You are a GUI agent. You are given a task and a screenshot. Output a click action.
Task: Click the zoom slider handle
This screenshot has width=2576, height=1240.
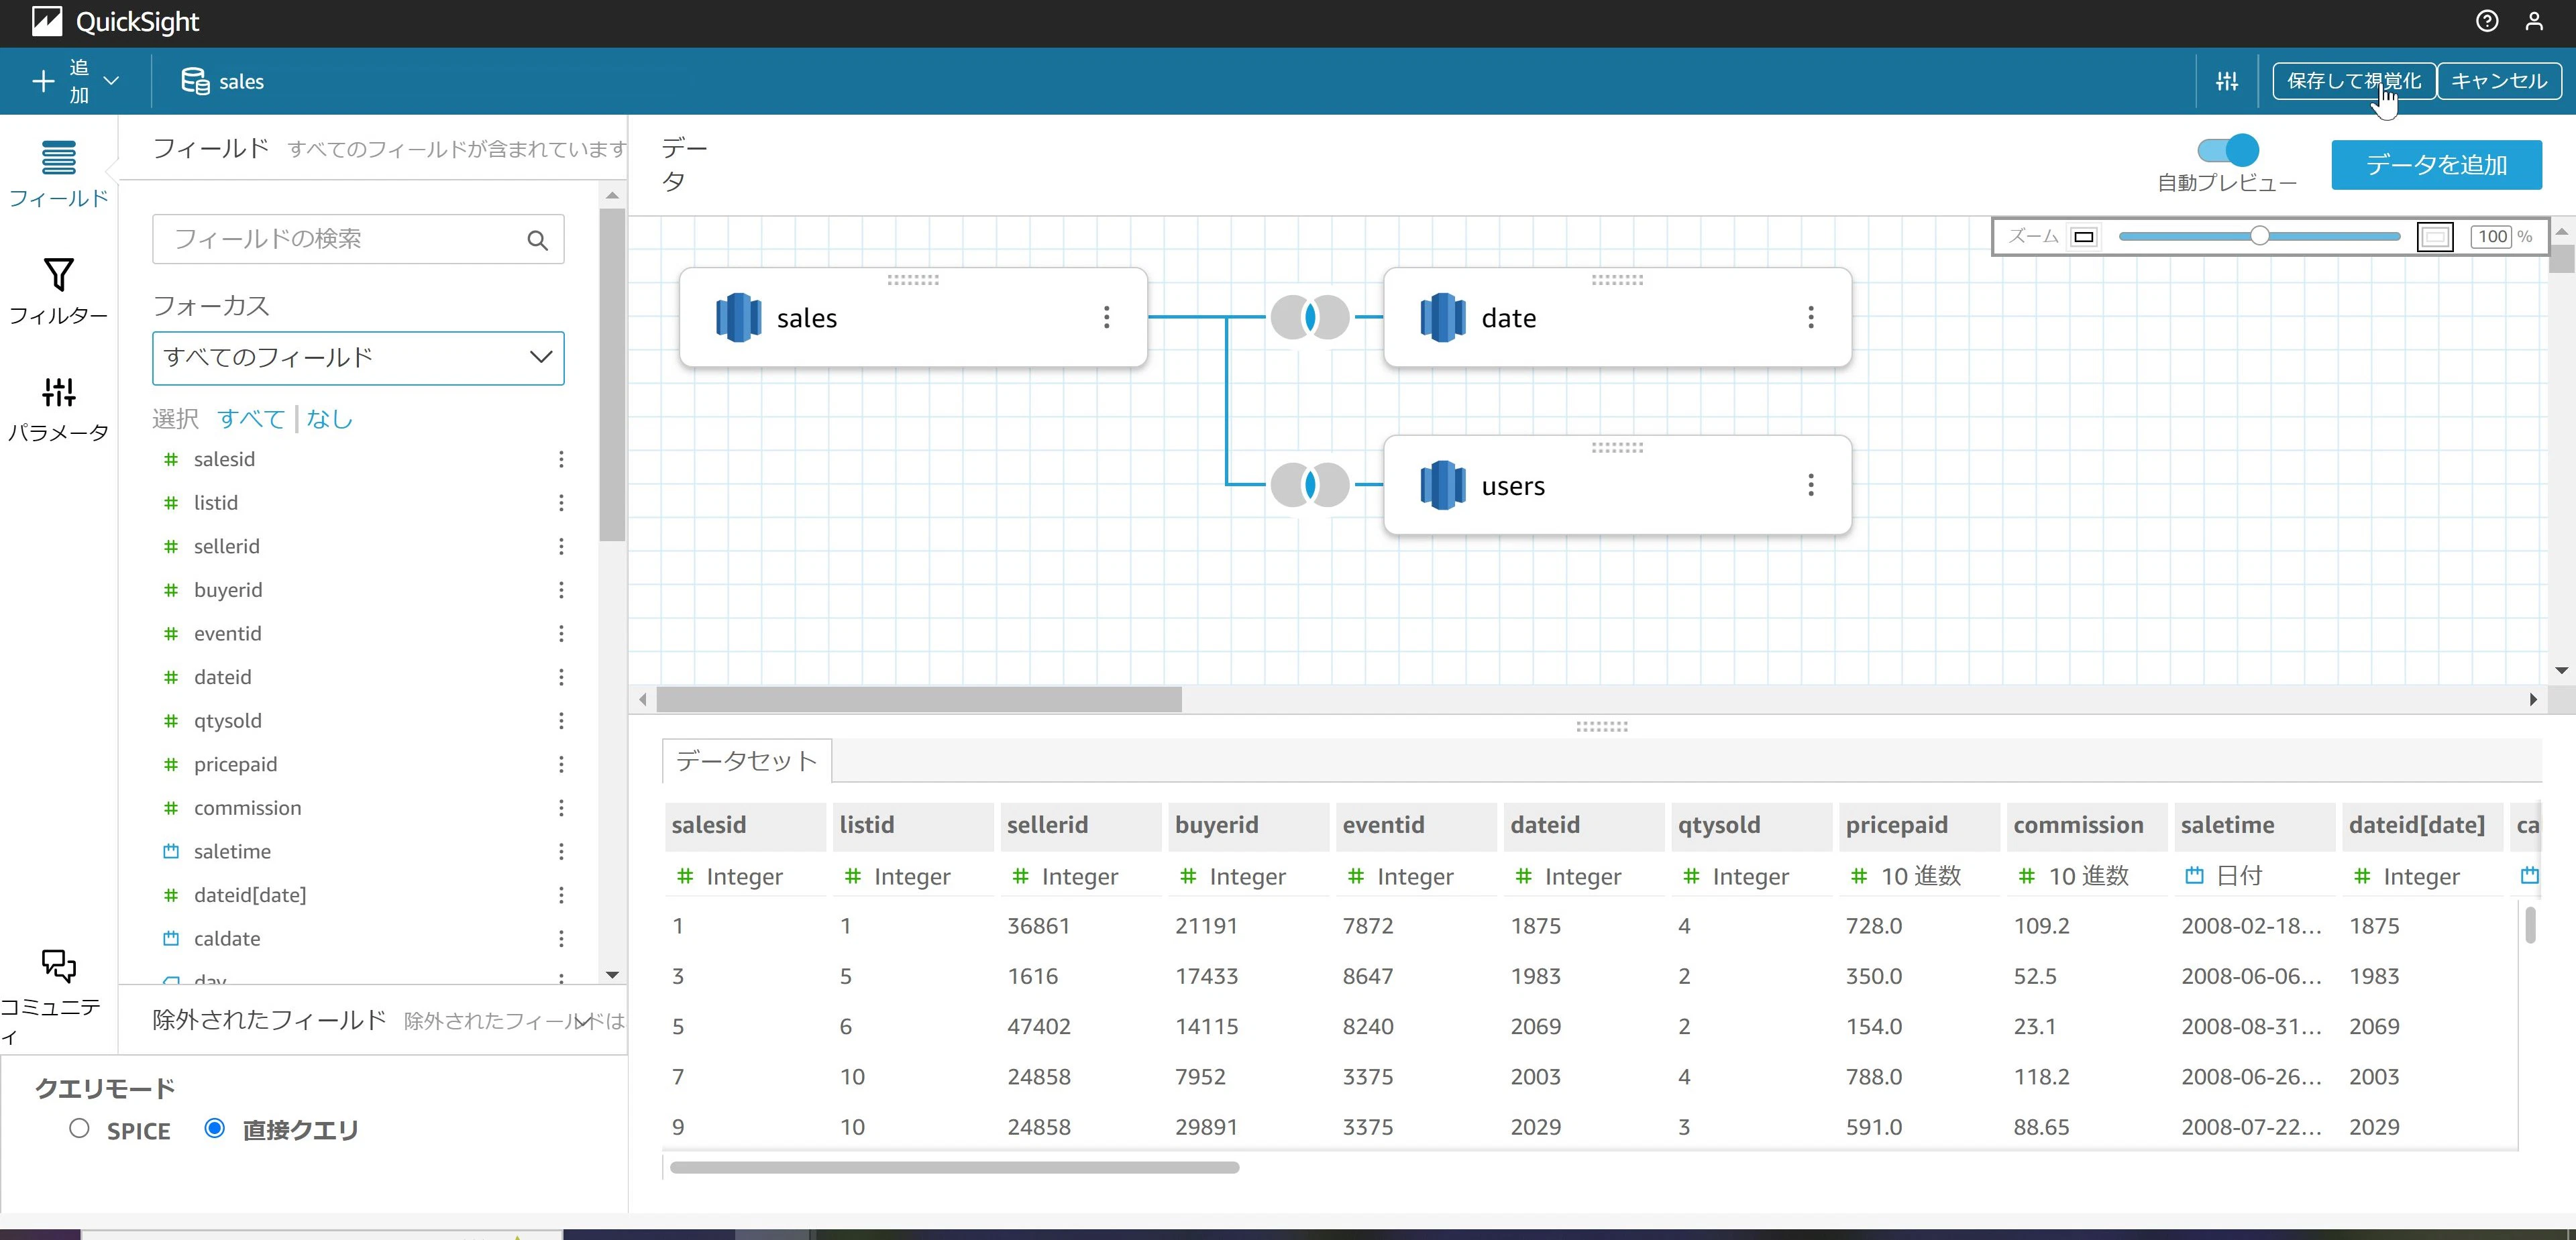[2259, 237]
